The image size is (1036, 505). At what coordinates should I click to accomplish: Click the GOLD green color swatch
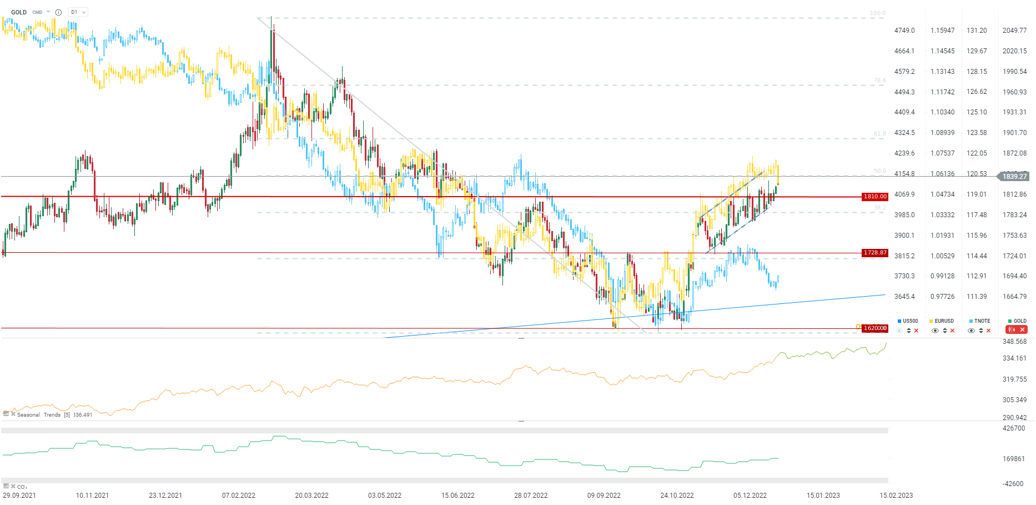click(1010, 321)
